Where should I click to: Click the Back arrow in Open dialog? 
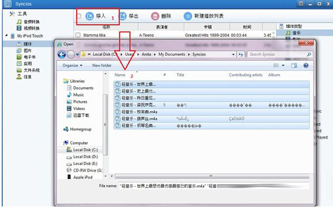point(62,55)
